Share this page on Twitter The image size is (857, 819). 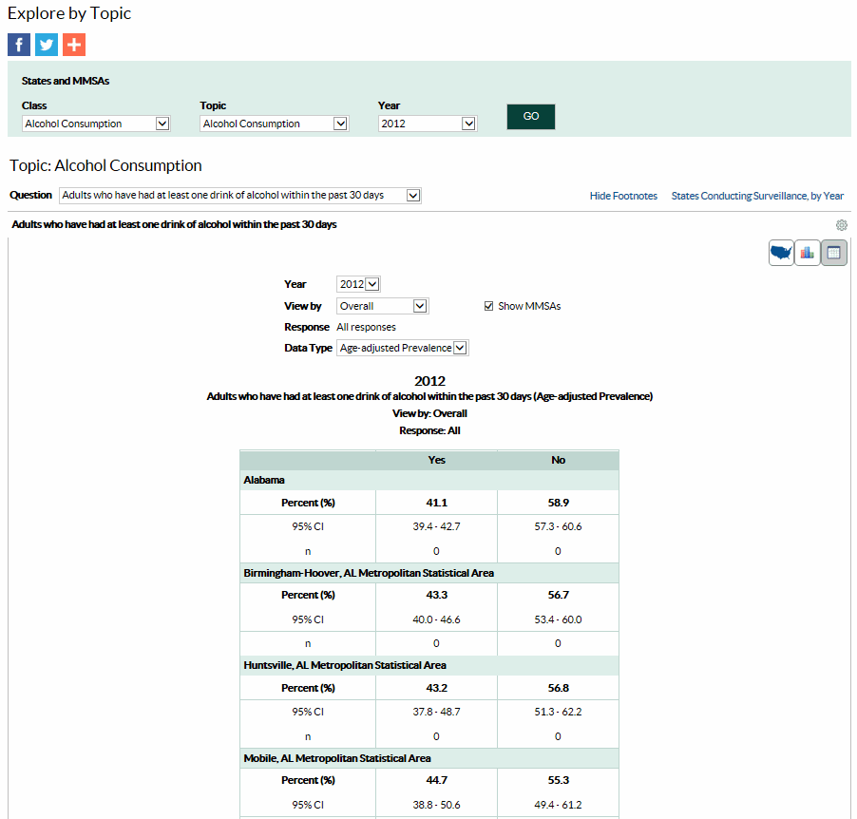pyautogui.click(x=46, y=44)
